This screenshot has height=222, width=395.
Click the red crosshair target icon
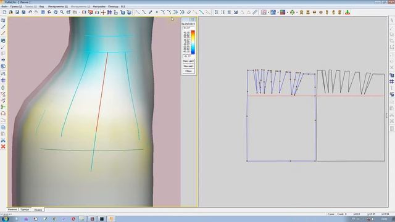click(103, 12)
